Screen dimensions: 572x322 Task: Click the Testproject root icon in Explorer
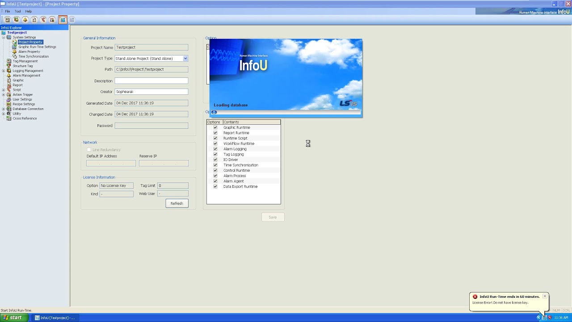click(x=4, y=33)
